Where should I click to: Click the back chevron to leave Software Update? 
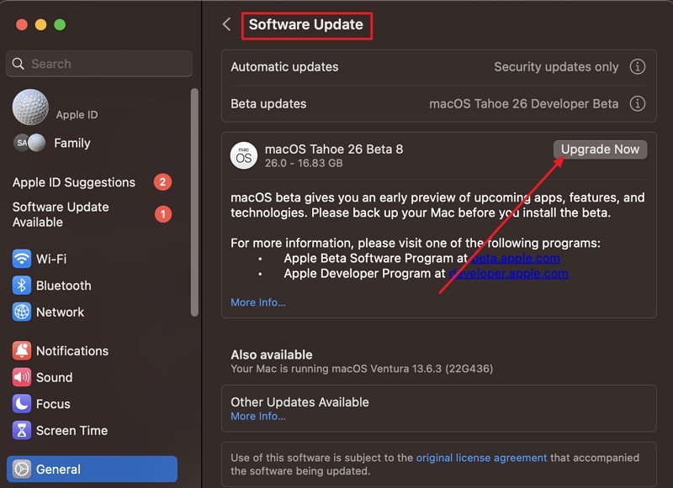click(226, 24)
